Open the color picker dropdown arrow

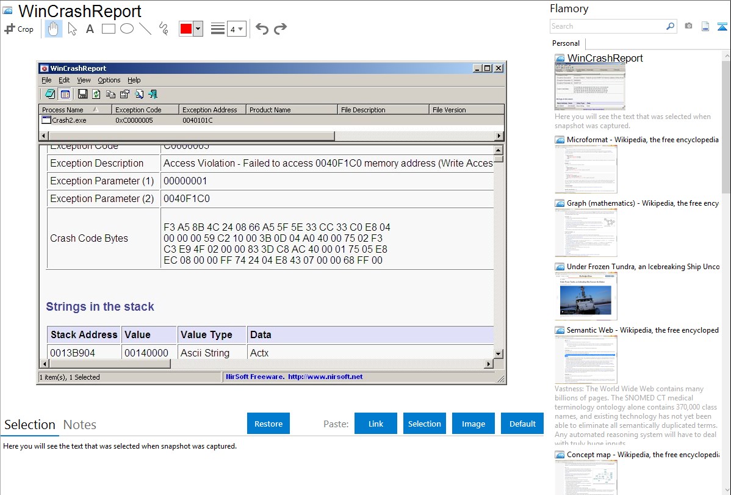coord(198,29)
